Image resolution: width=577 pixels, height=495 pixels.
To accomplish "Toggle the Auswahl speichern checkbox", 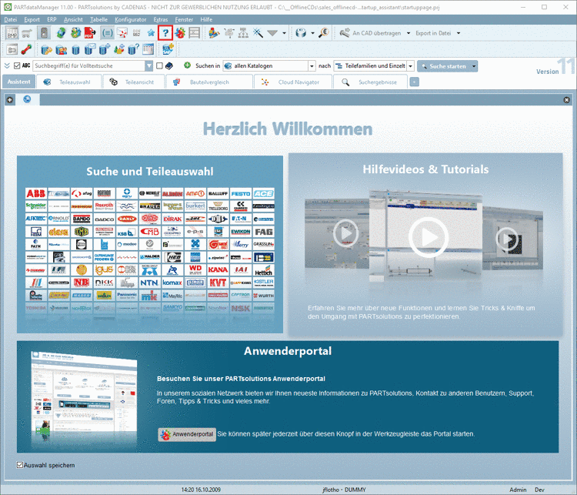I will pyautogui.click(x=20, y=465).
